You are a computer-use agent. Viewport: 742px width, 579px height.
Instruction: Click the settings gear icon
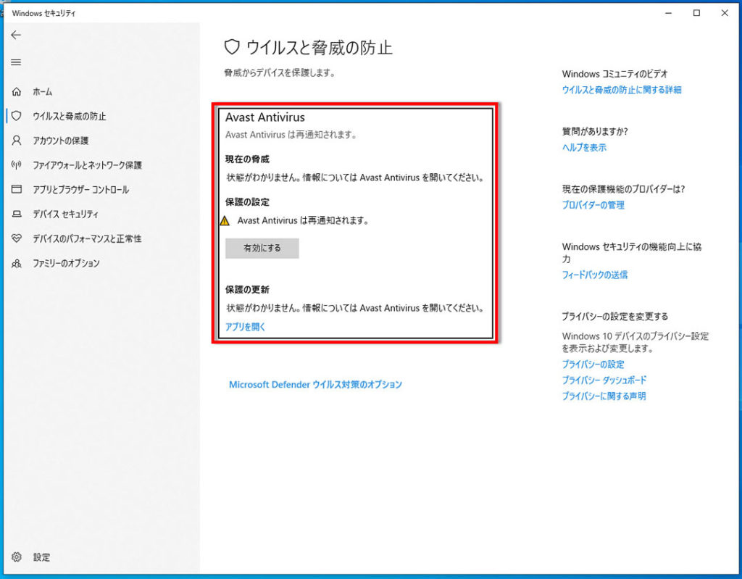pyautogui.click(x=17, y=557)
